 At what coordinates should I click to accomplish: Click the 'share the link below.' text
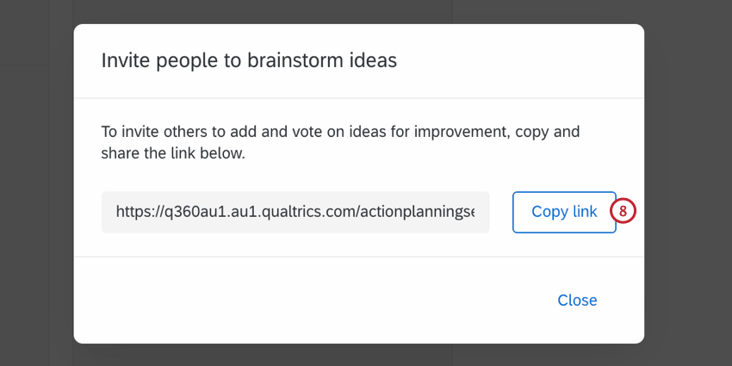click(x=173, y=153)
